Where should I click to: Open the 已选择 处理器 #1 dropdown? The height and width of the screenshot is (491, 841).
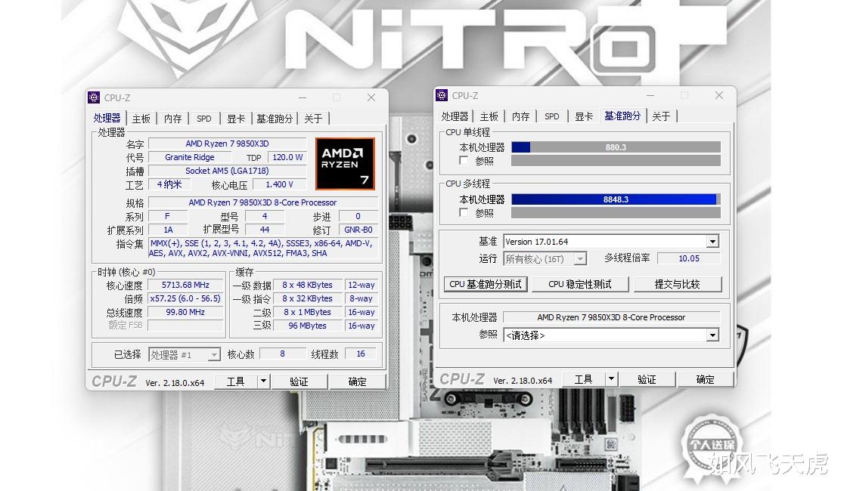pos(214,354)
